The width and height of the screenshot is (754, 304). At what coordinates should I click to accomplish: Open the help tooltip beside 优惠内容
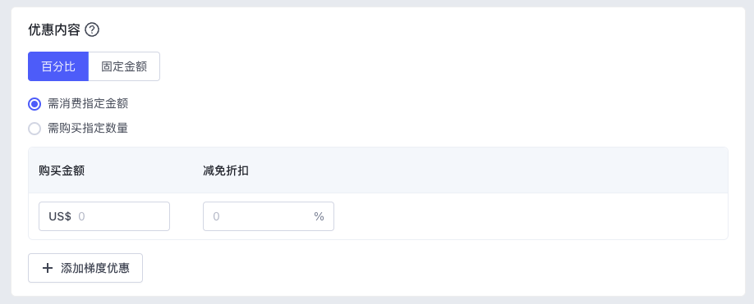click(x=92, y=29)
